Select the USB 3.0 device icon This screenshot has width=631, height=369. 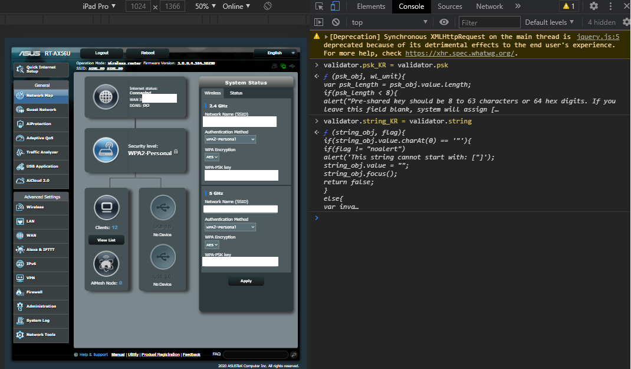tap(163, 207)
